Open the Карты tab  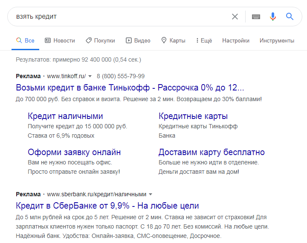173,40
